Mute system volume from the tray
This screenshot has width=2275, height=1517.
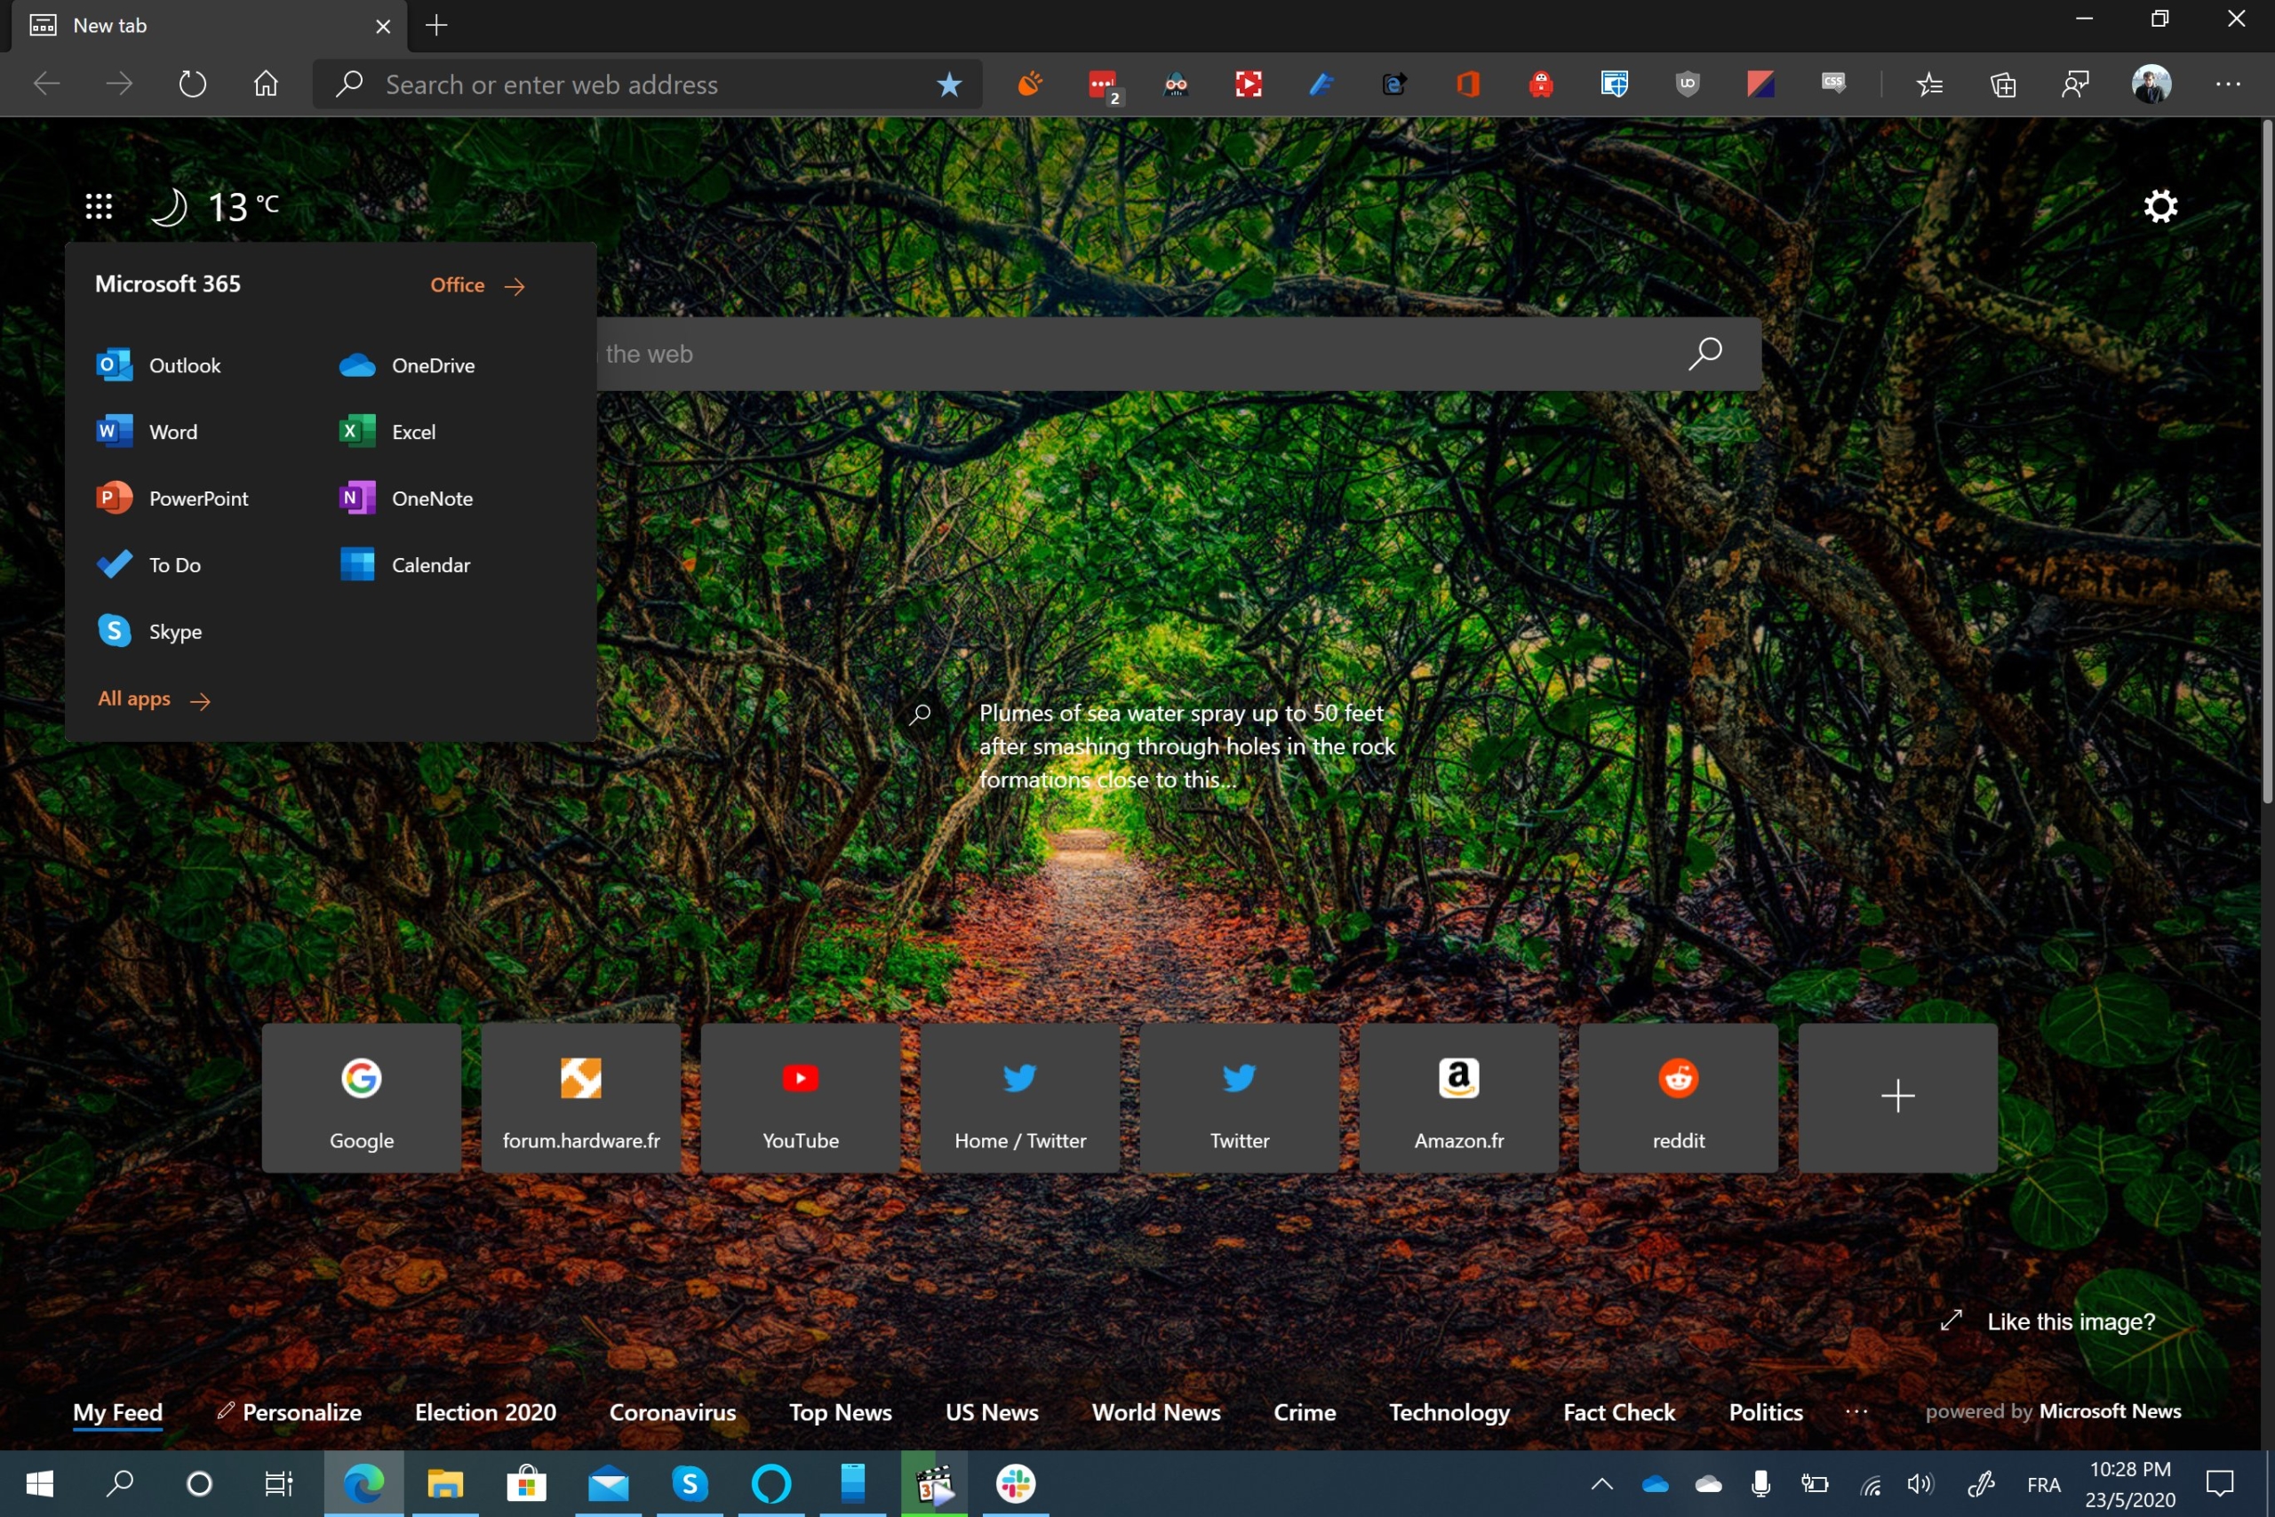(x=1919, y=1483)
